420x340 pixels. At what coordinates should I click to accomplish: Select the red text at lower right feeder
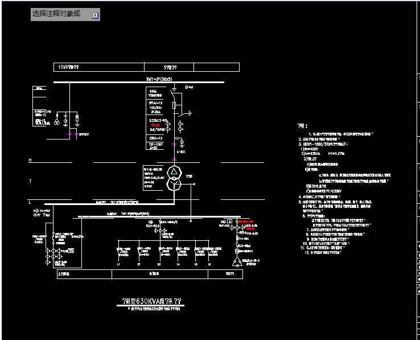[246, 222]
